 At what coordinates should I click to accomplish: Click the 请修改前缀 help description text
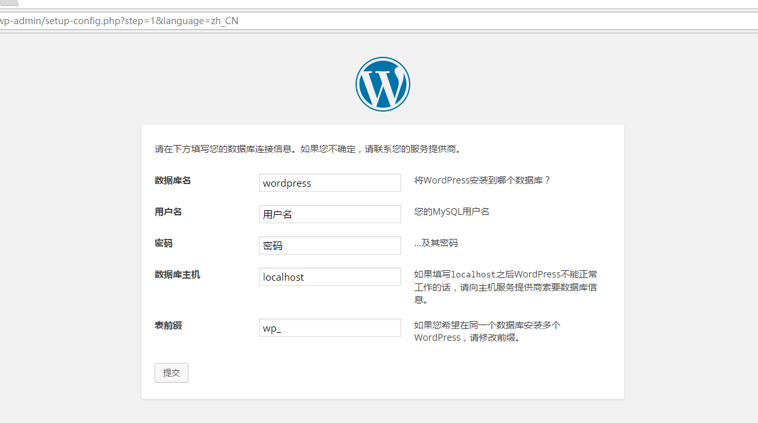click(487, 332)
